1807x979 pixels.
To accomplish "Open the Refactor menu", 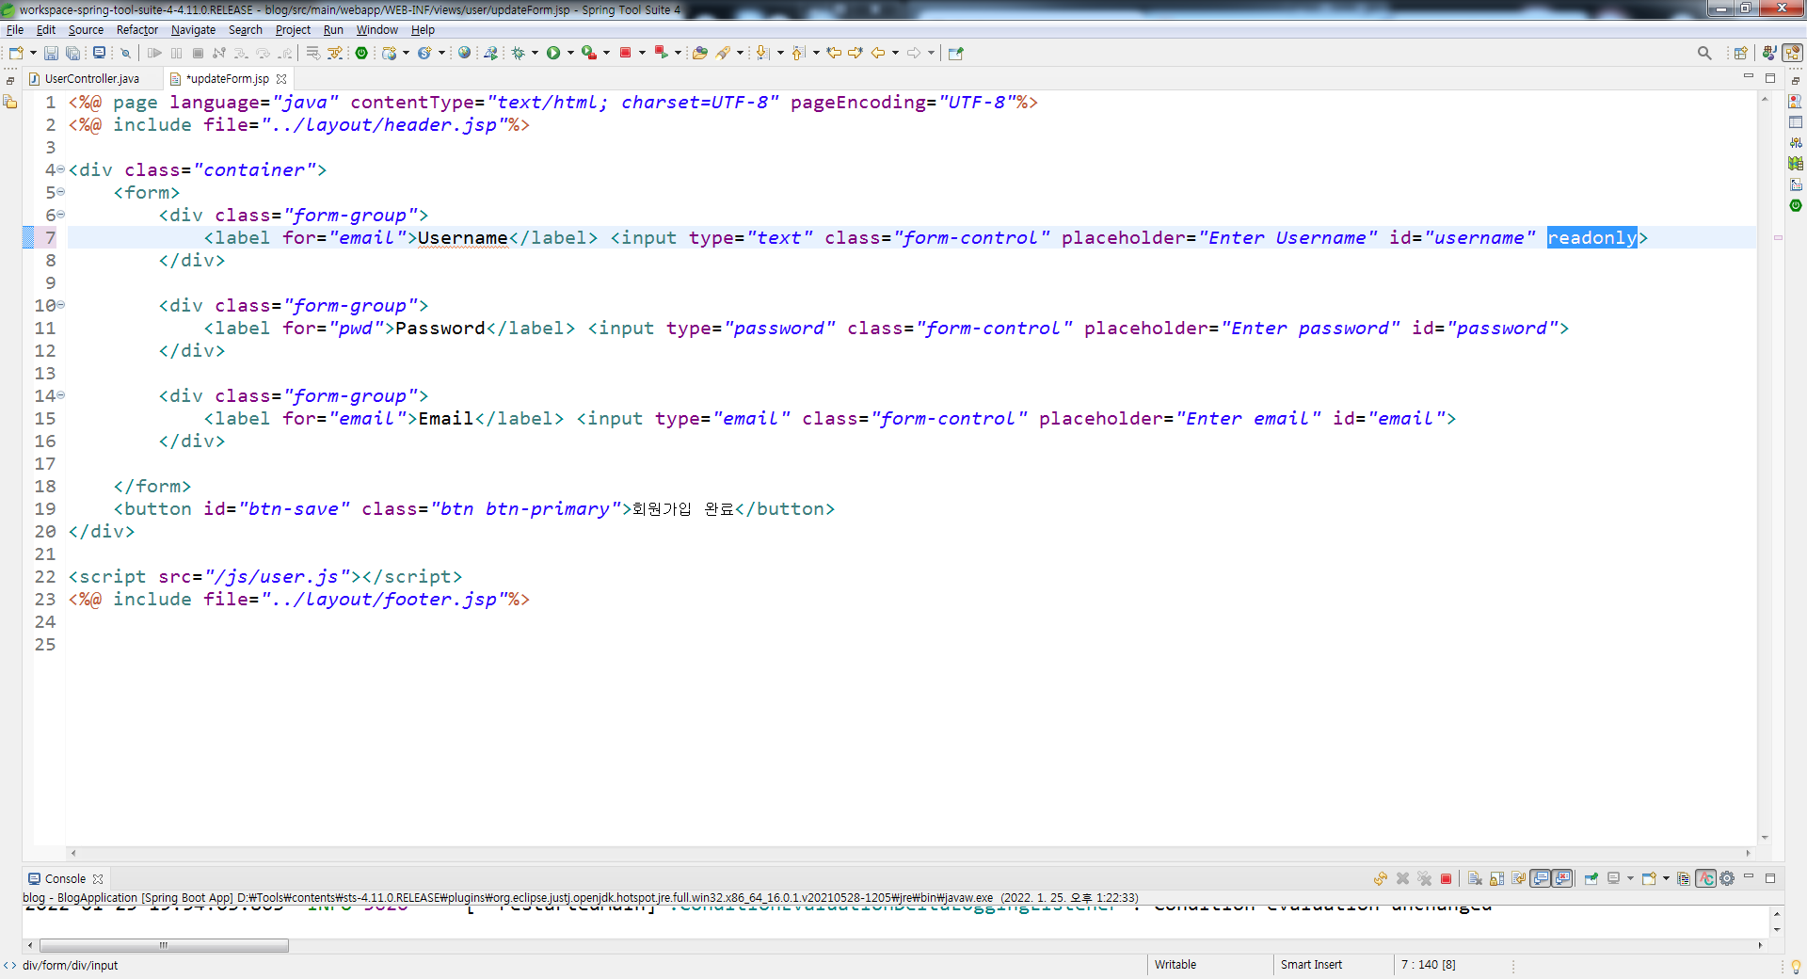I will pos(137,30).
